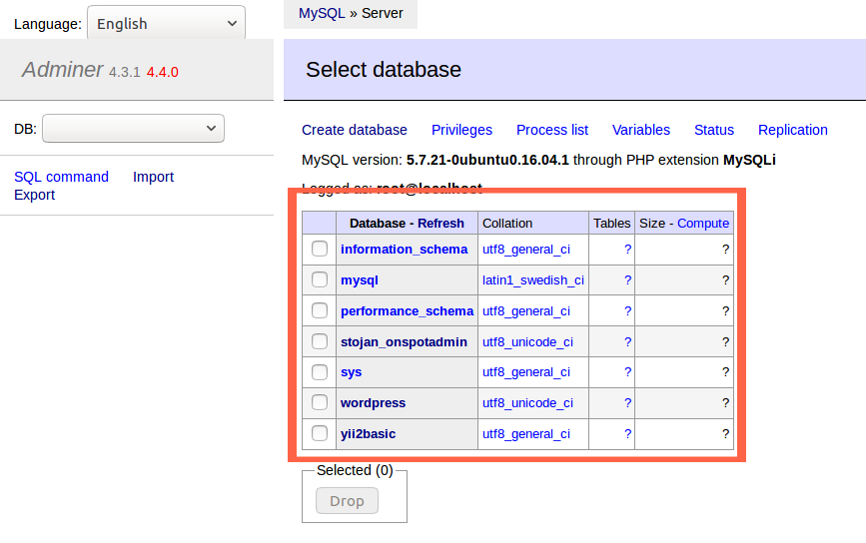
Task: Click the Tables ? for information_schema
Action: [x=627, y=249]
